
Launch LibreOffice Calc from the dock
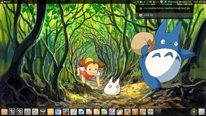[104, 112]
